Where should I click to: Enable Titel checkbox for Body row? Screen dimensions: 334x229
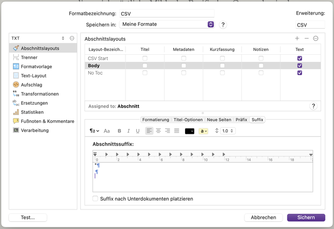coord(145,65)
